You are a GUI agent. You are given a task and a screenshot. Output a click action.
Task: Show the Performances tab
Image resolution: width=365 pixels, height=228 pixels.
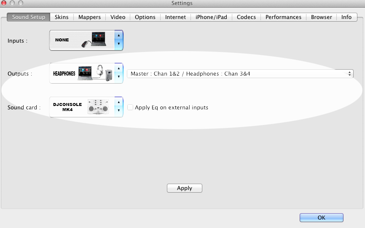click(x=283, y=17)
